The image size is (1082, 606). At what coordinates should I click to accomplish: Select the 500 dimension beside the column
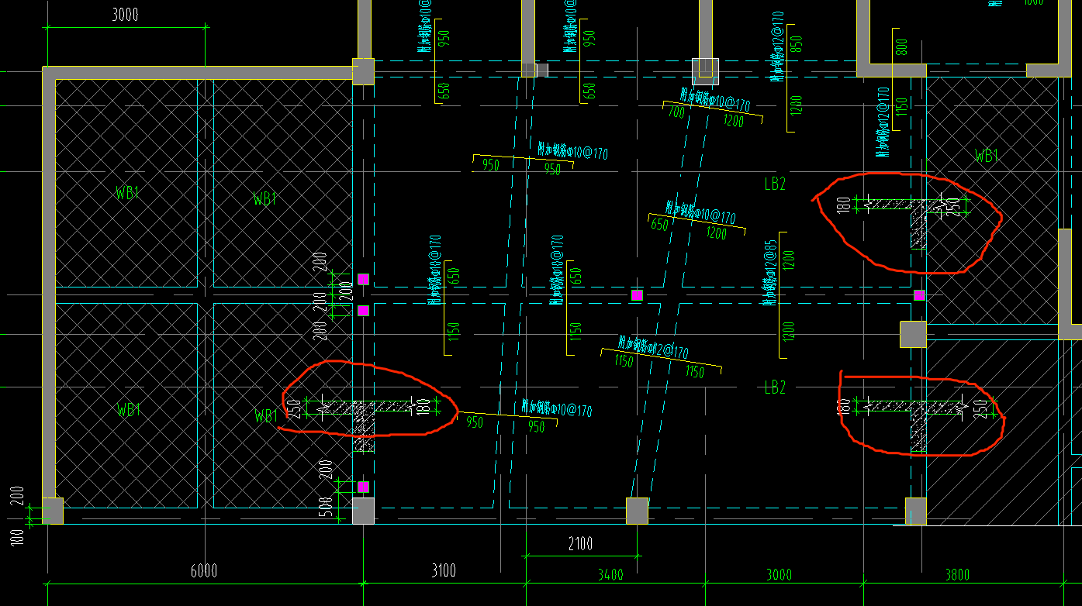click(x=327, y=508)
